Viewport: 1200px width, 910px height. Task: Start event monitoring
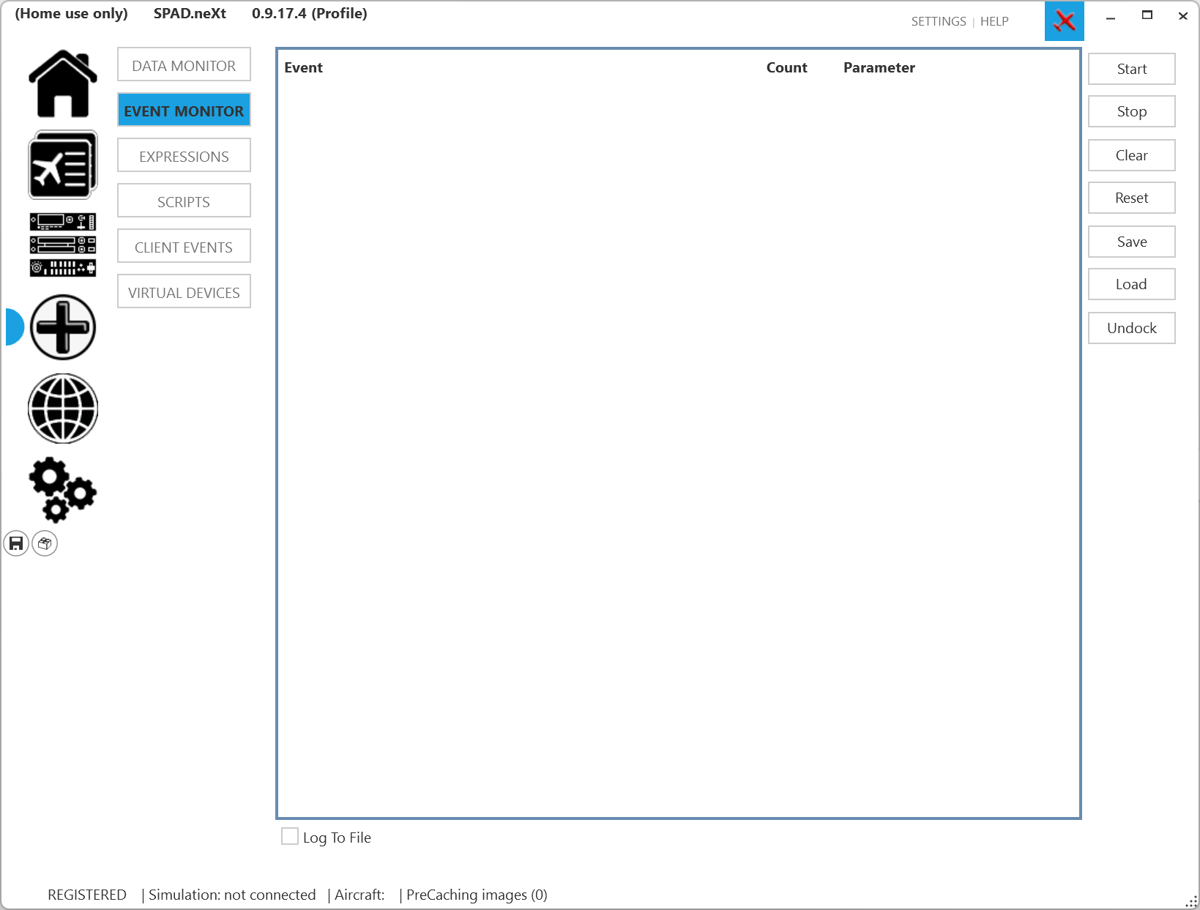(x=1132, y=69)
